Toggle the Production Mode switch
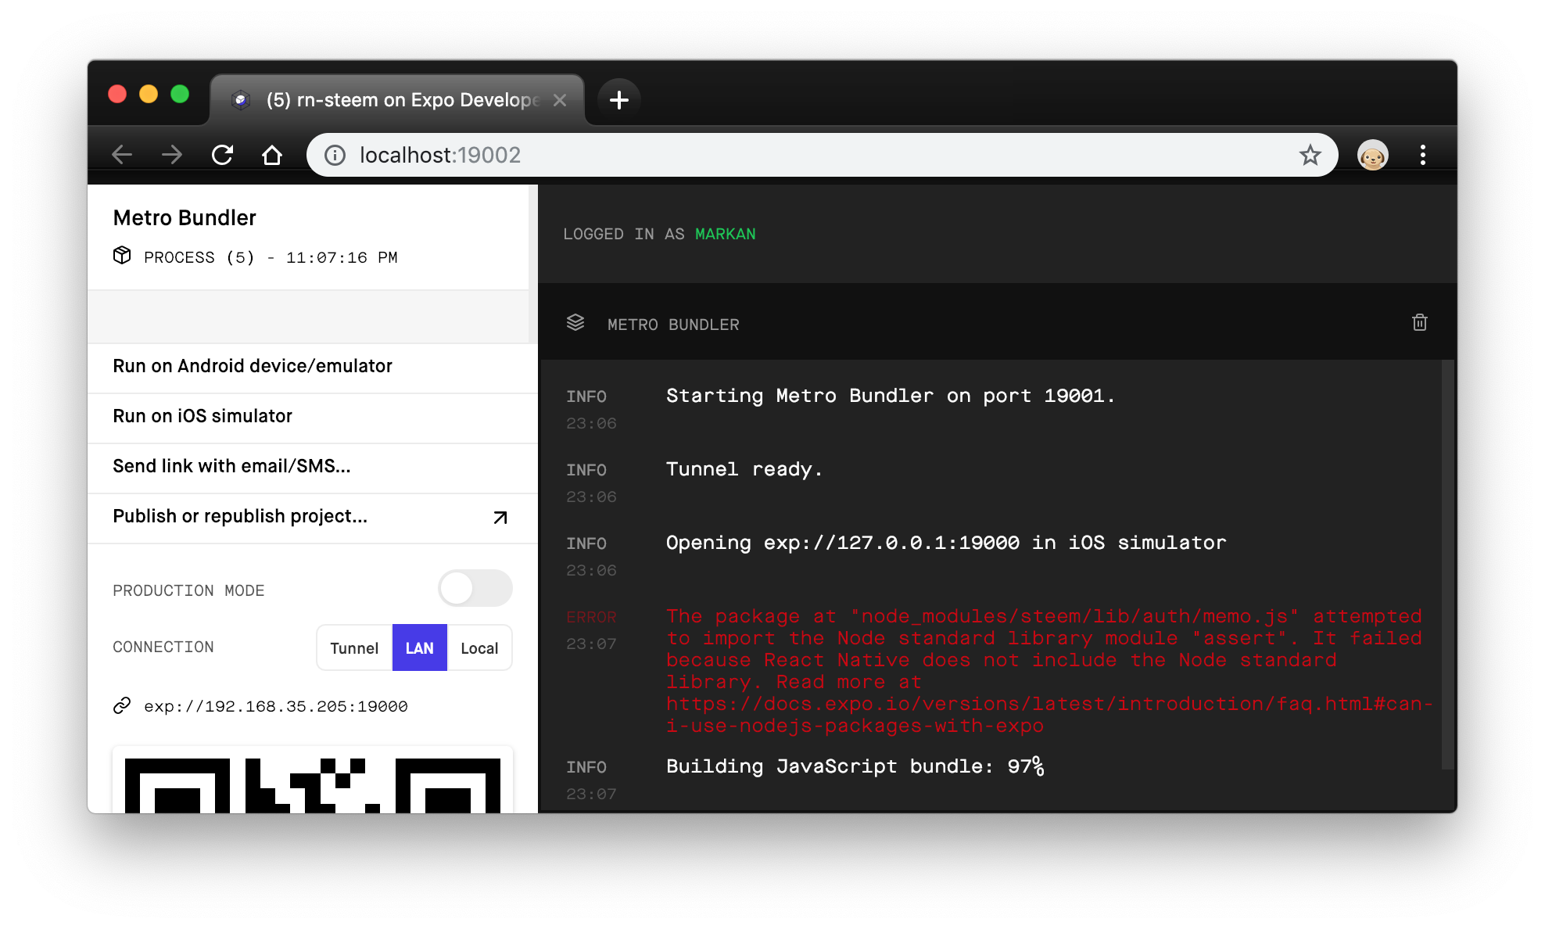 coord(475,589)
